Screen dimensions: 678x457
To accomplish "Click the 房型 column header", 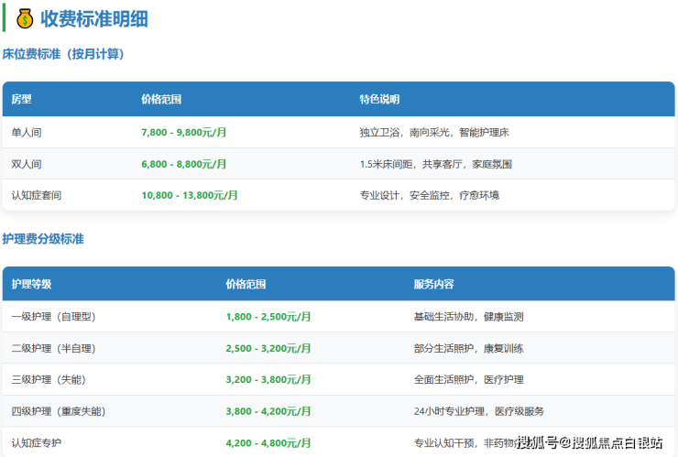I will (21, 99).
